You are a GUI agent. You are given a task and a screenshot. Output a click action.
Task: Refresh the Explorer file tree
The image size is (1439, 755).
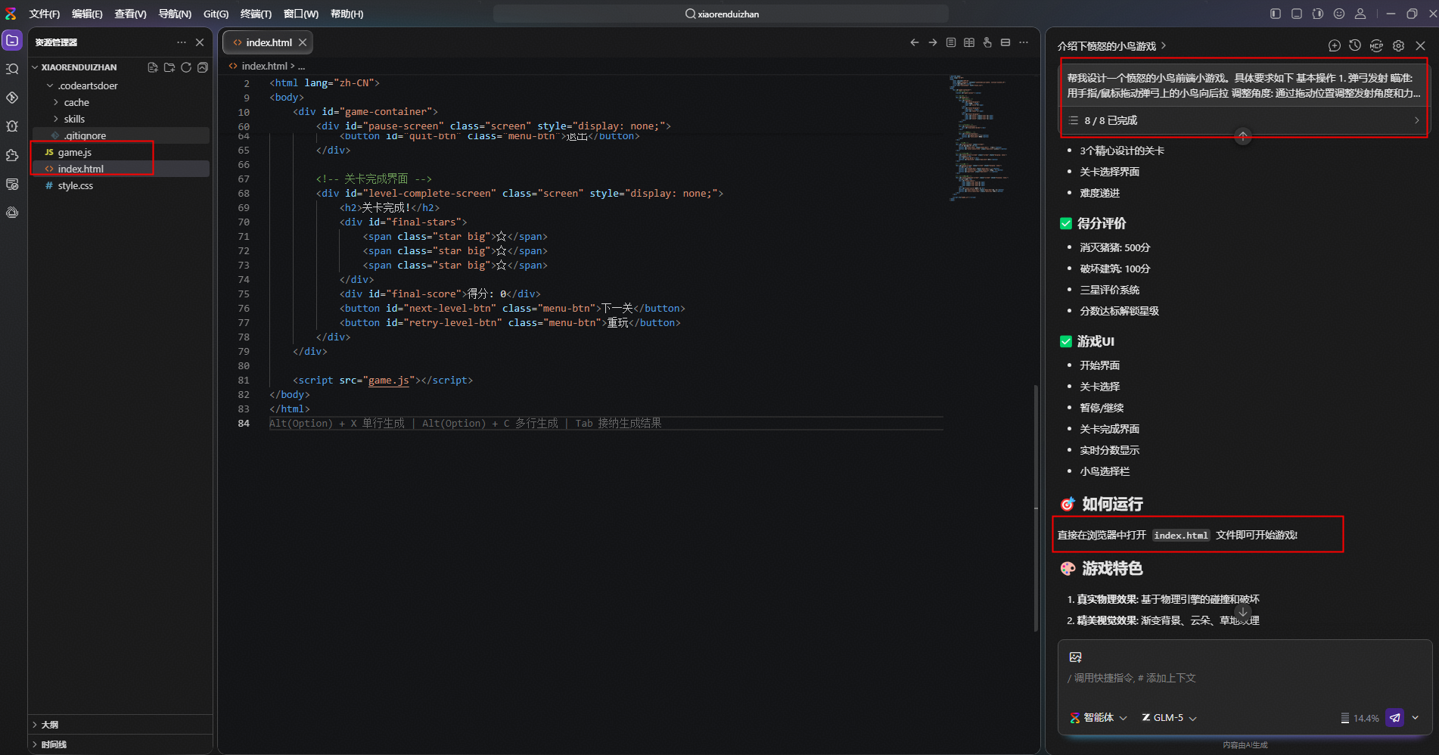coord(186,67)
